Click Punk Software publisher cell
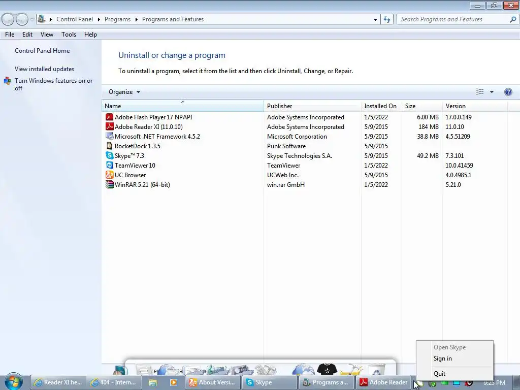This screenshot has width=520, height=390. click(x=286, y=146)
